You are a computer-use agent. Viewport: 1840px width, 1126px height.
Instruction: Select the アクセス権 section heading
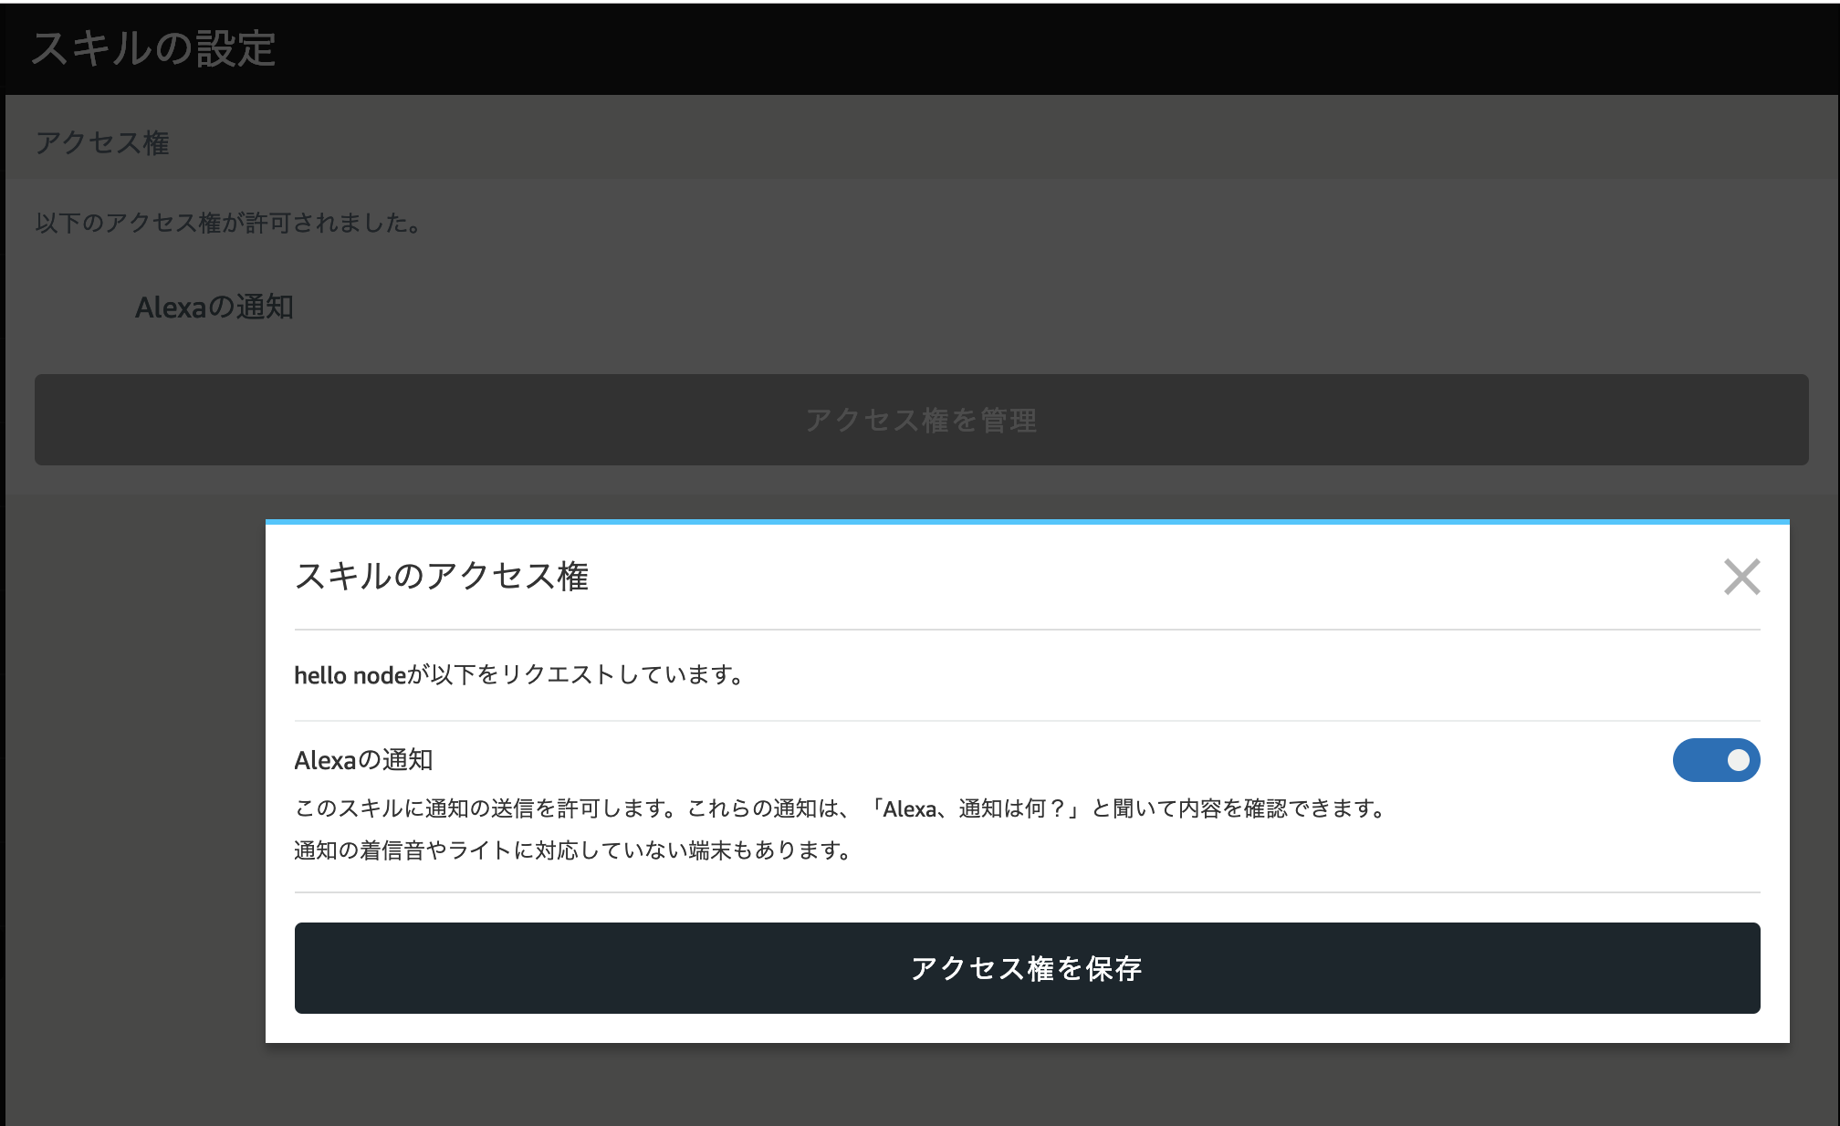coord(102,142)
